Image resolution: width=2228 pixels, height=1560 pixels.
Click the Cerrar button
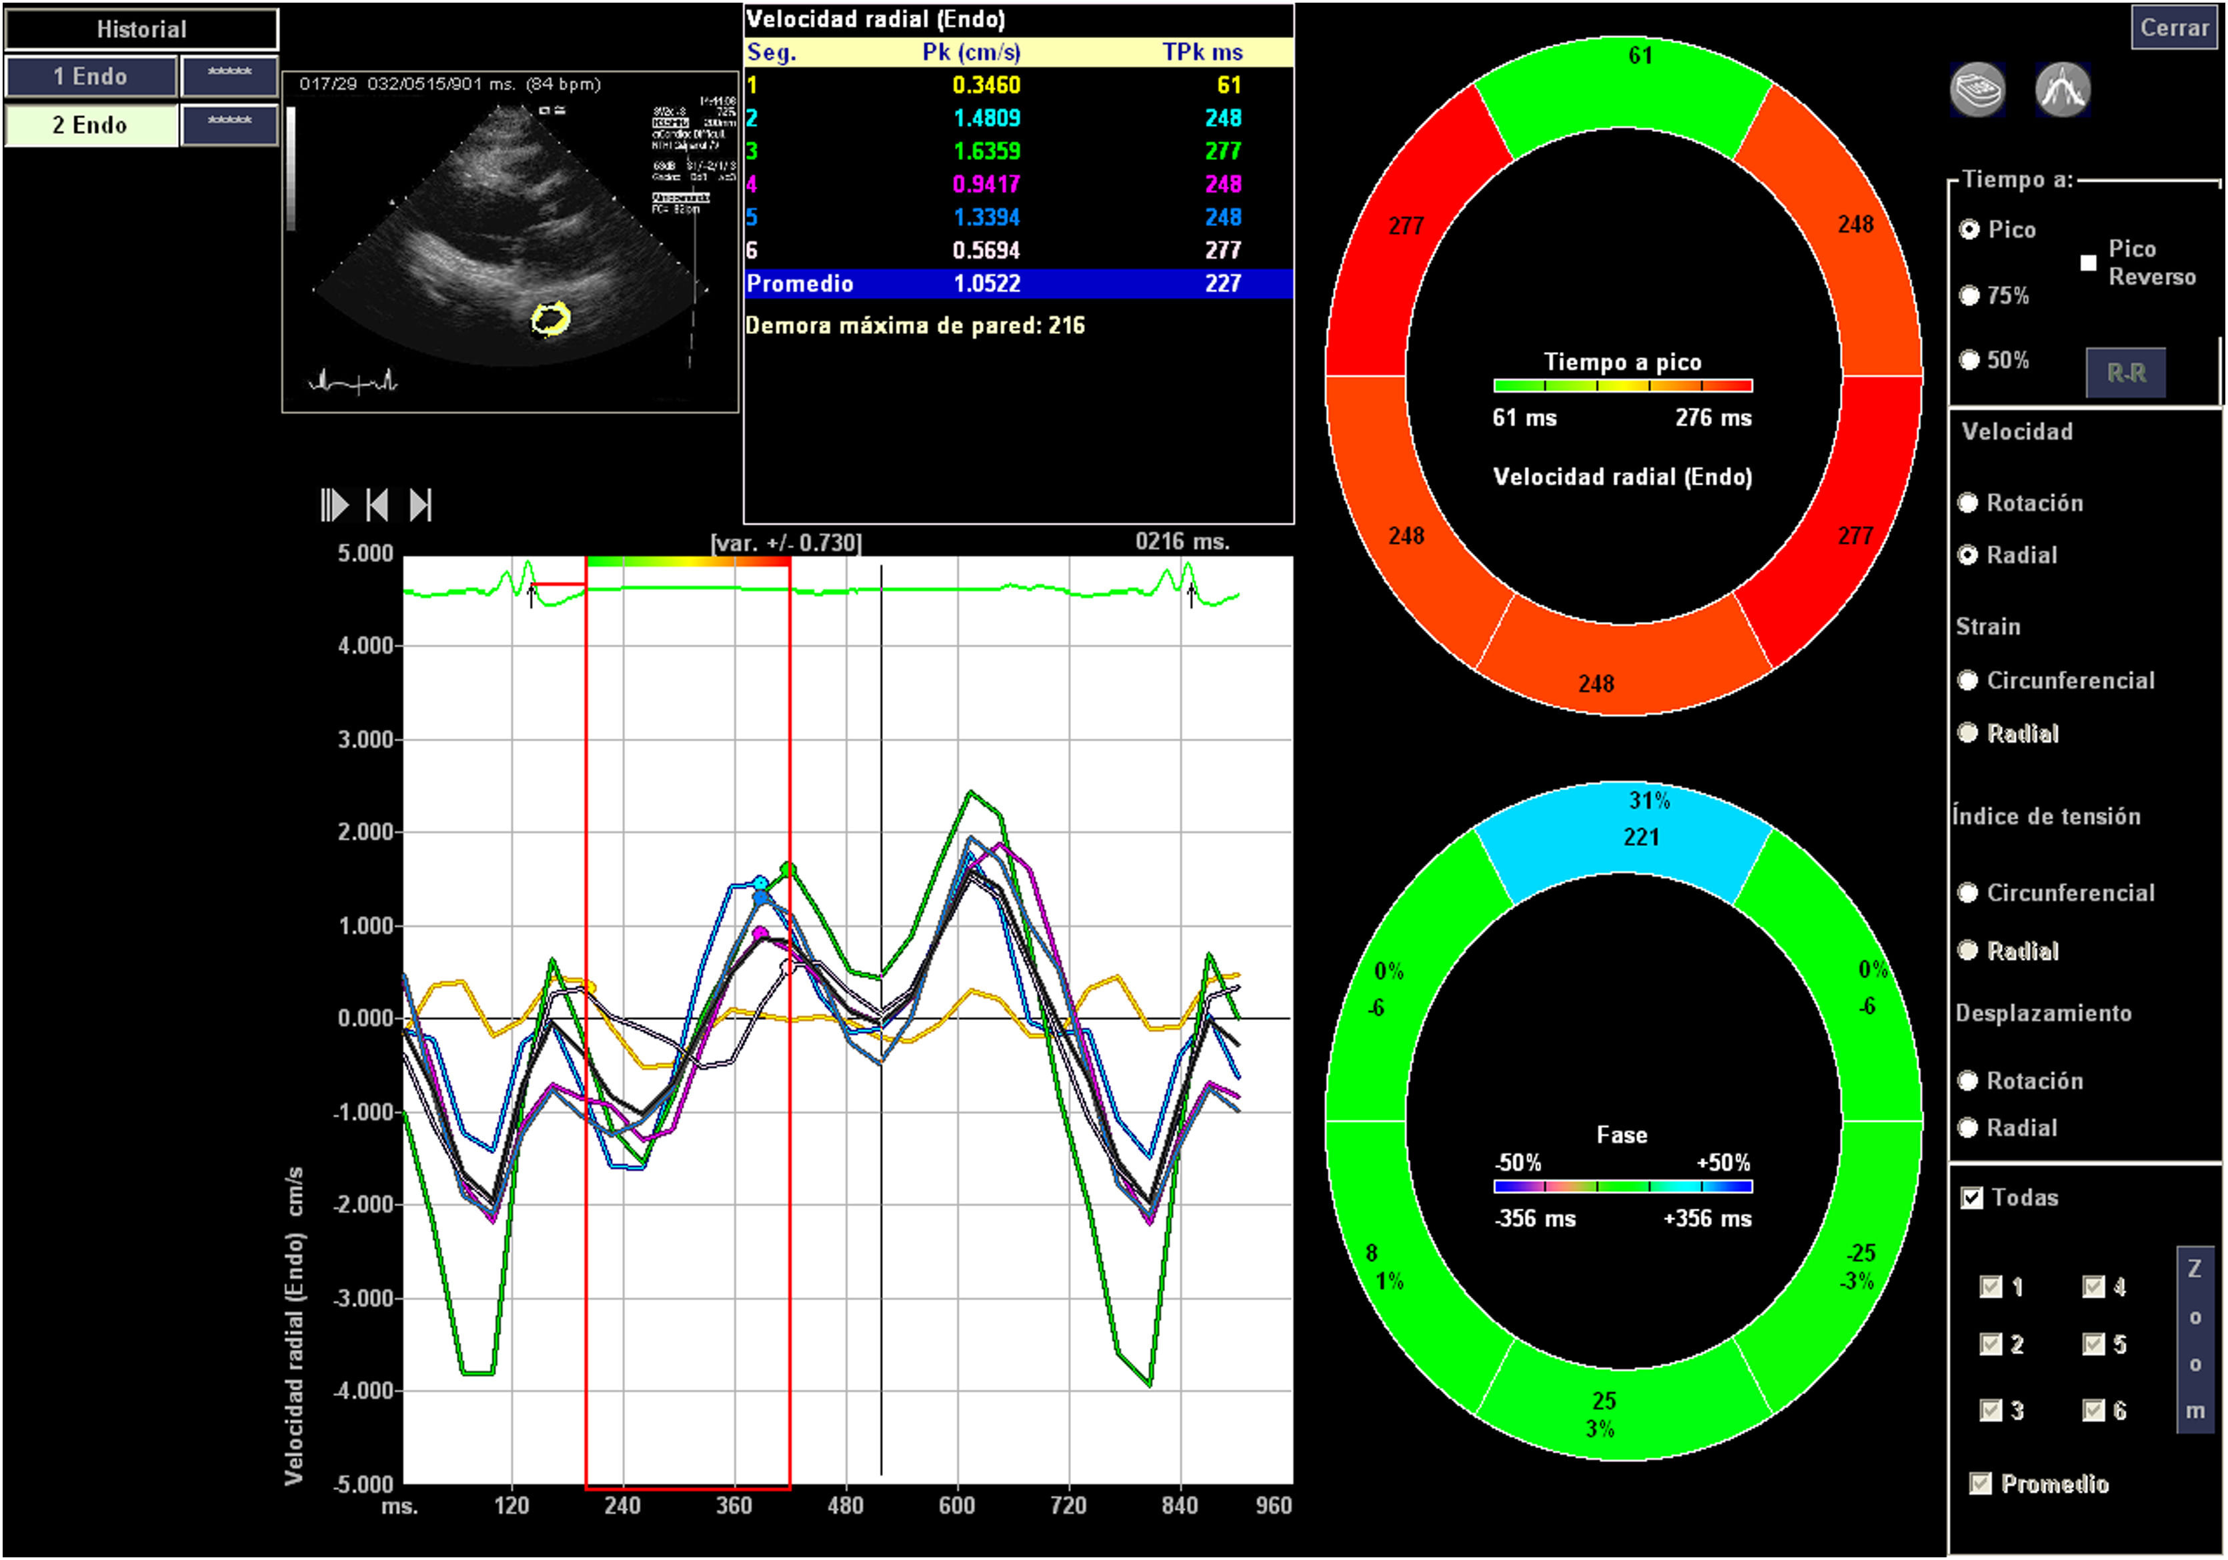2174,27
